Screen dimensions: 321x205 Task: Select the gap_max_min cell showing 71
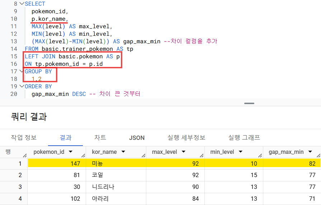pos(292,198)
